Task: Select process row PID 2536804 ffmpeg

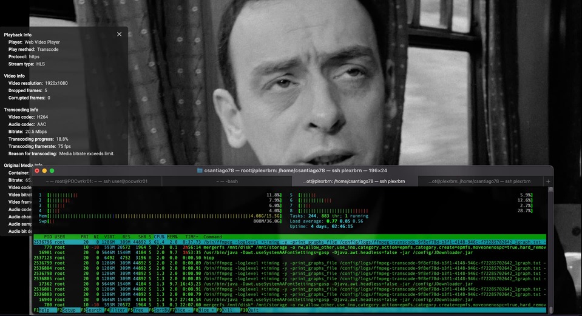Action: (289, 268)
